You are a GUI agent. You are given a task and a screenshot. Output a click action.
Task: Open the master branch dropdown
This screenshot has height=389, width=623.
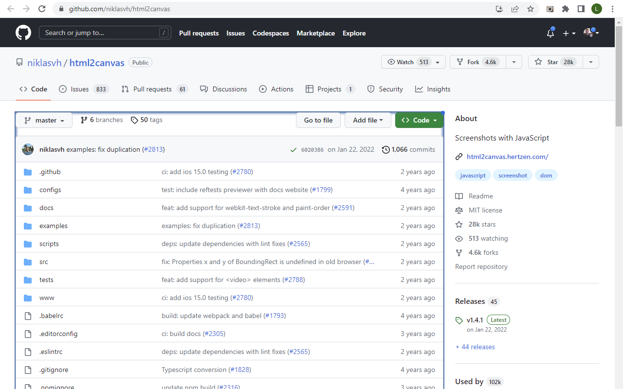[x=44, y=120]
